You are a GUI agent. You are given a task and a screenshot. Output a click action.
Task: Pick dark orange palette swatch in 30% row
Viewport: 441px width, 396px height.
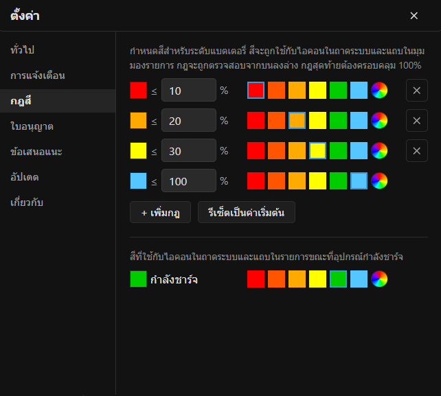[x=276, y=150]
